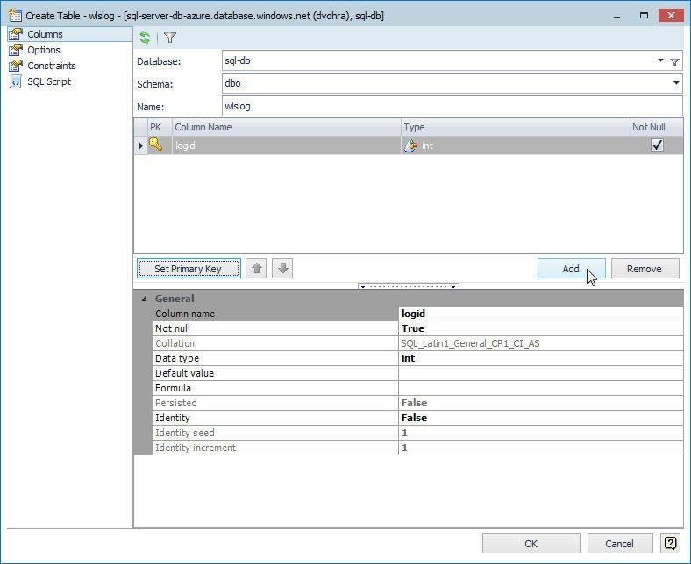Click the PK column header
Image resolution: width=691 pixels, height=564 pixels.
click(160, 127)
